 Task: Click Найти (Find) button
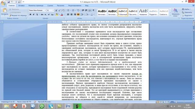pyautogui.click(x=186, y=9)
